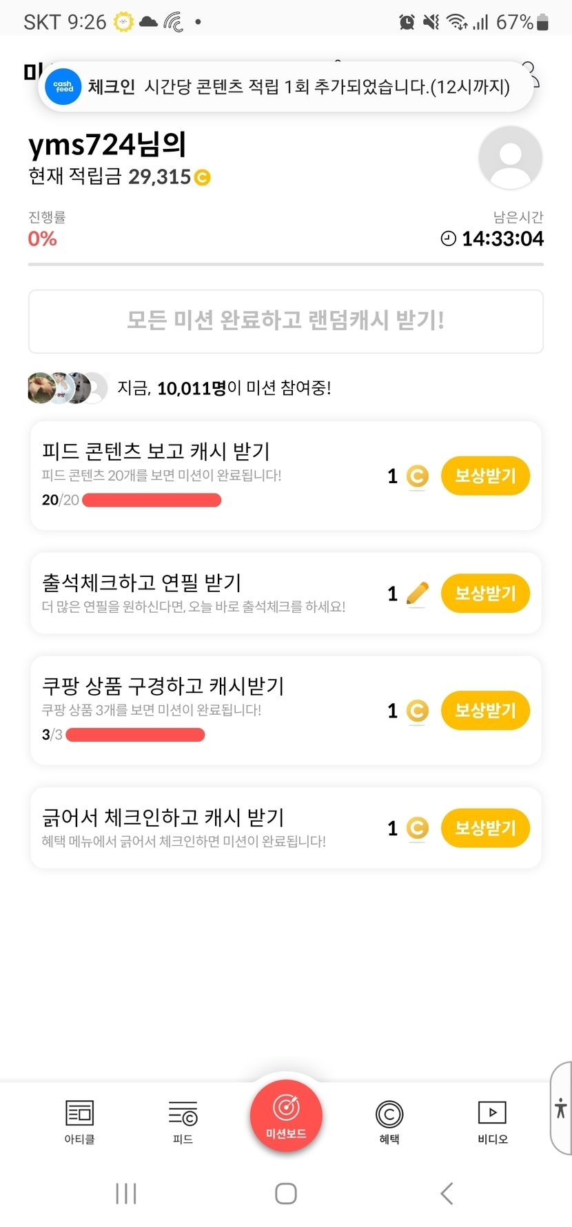This screenshot has width=572, height=1227.
Task: Tap the feed content 20/20 progress bar
Action: point(152,500)
